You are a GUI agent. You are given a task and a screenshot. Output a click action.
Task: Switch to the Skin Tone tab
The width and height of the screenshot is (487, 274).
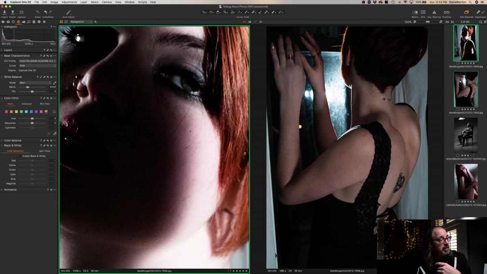pos(45,104)
